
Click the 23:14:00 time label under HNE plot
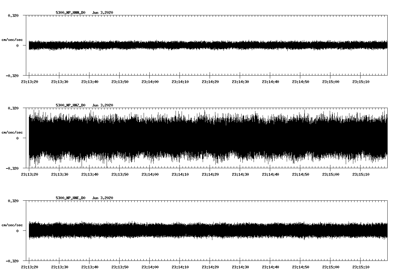coord(150,267)
